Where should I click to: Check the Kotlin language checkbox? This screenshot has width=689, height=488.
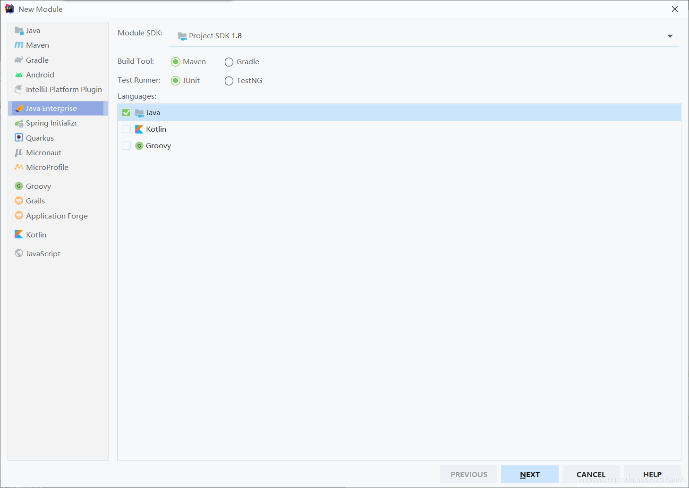coord(126,129)
